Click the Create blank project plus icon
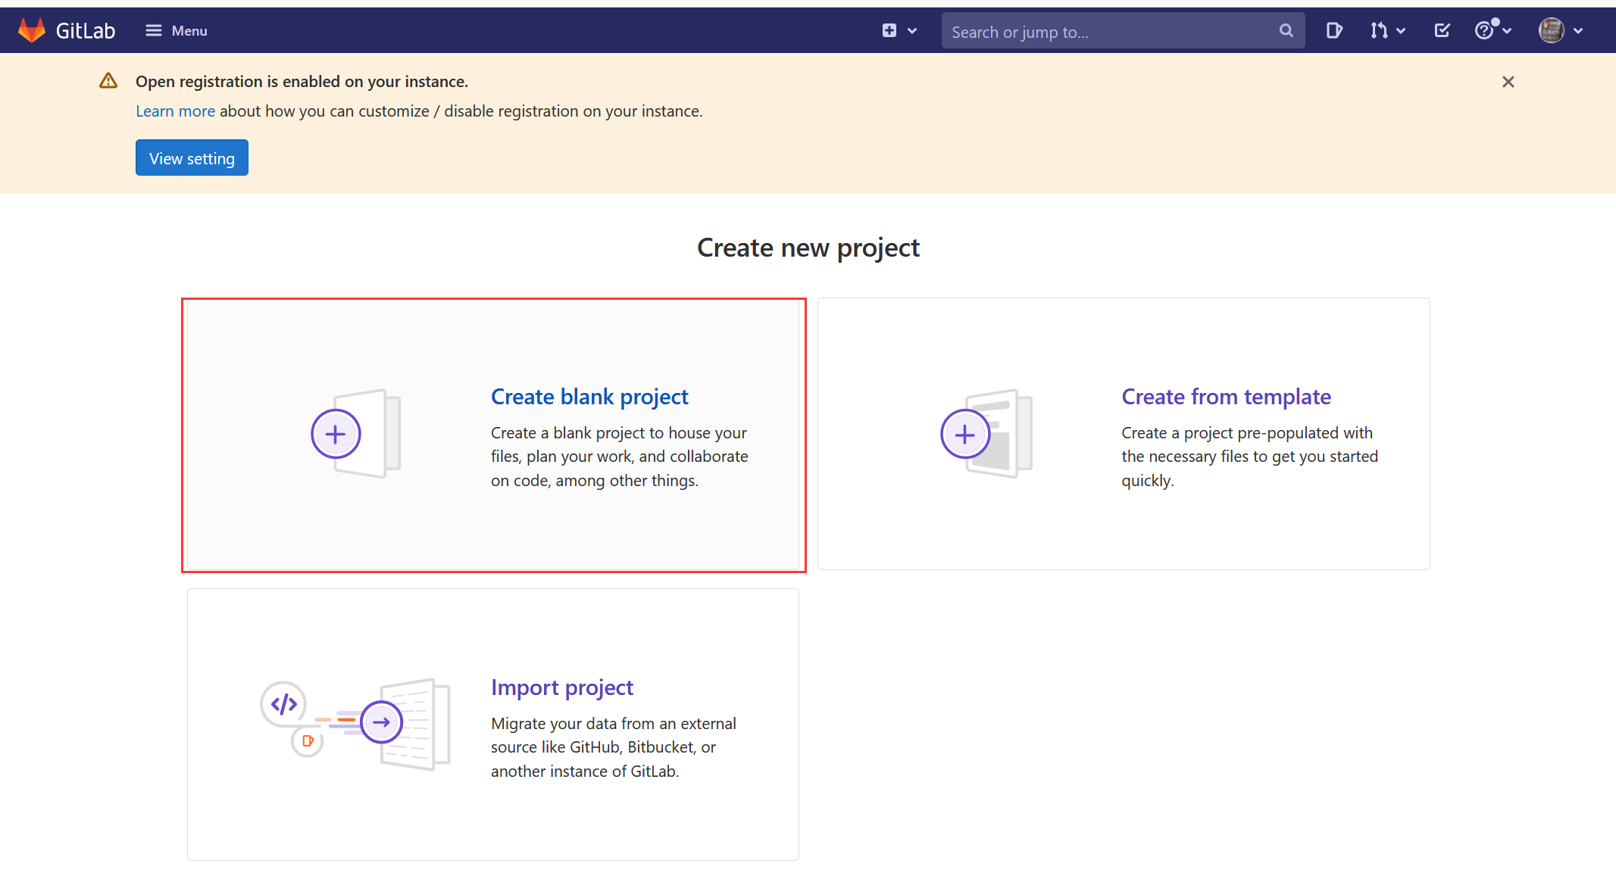Image resolution: width=1616 pixels, height=876 pixels. click(336, 433)
